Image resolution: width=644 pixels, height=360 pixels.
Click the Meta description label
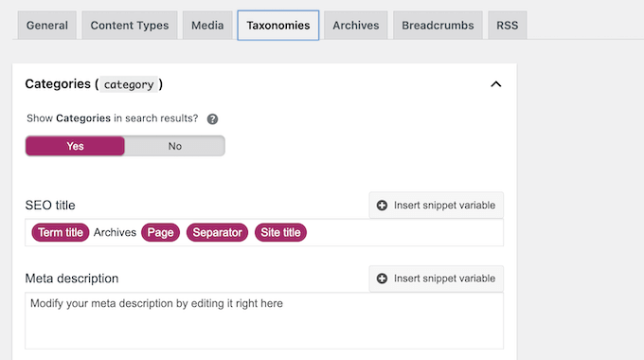[x=72, y=279]
